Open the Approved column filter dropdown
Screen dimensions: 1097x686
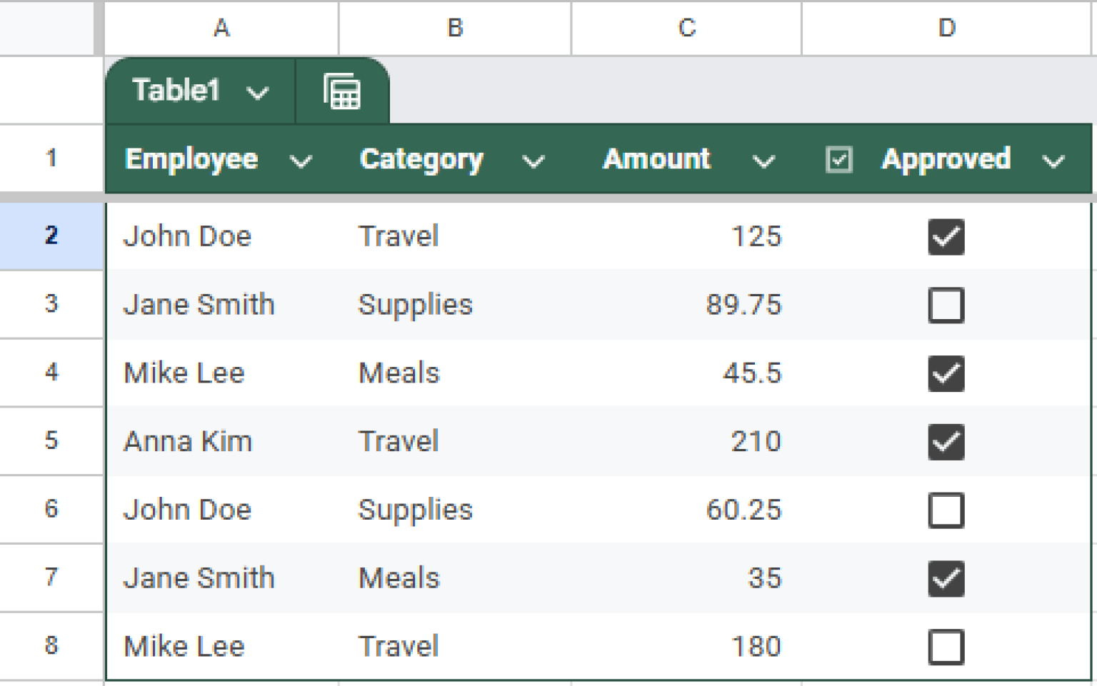[1053, 161]
